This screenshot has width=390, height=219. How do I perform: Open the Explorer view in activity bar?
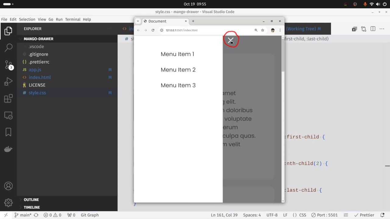[x=8, y=31]
